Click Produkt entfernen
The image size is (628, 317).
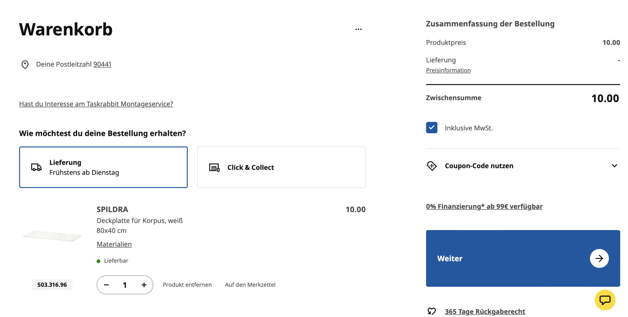click(x=187, y=285)
